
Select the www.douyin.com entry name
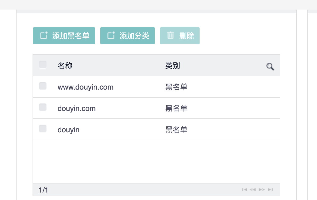tap(85, 87)
